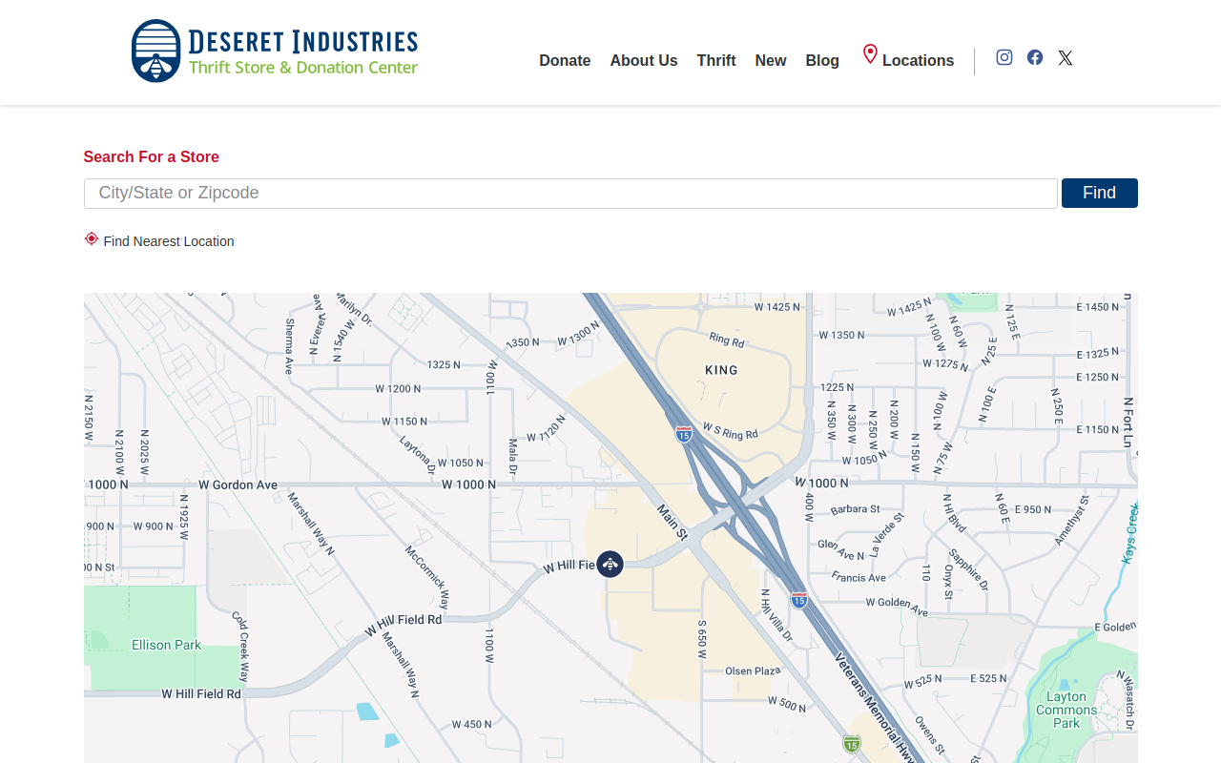
Task: Click the Francis Ave map label
Action: (859, 578)
